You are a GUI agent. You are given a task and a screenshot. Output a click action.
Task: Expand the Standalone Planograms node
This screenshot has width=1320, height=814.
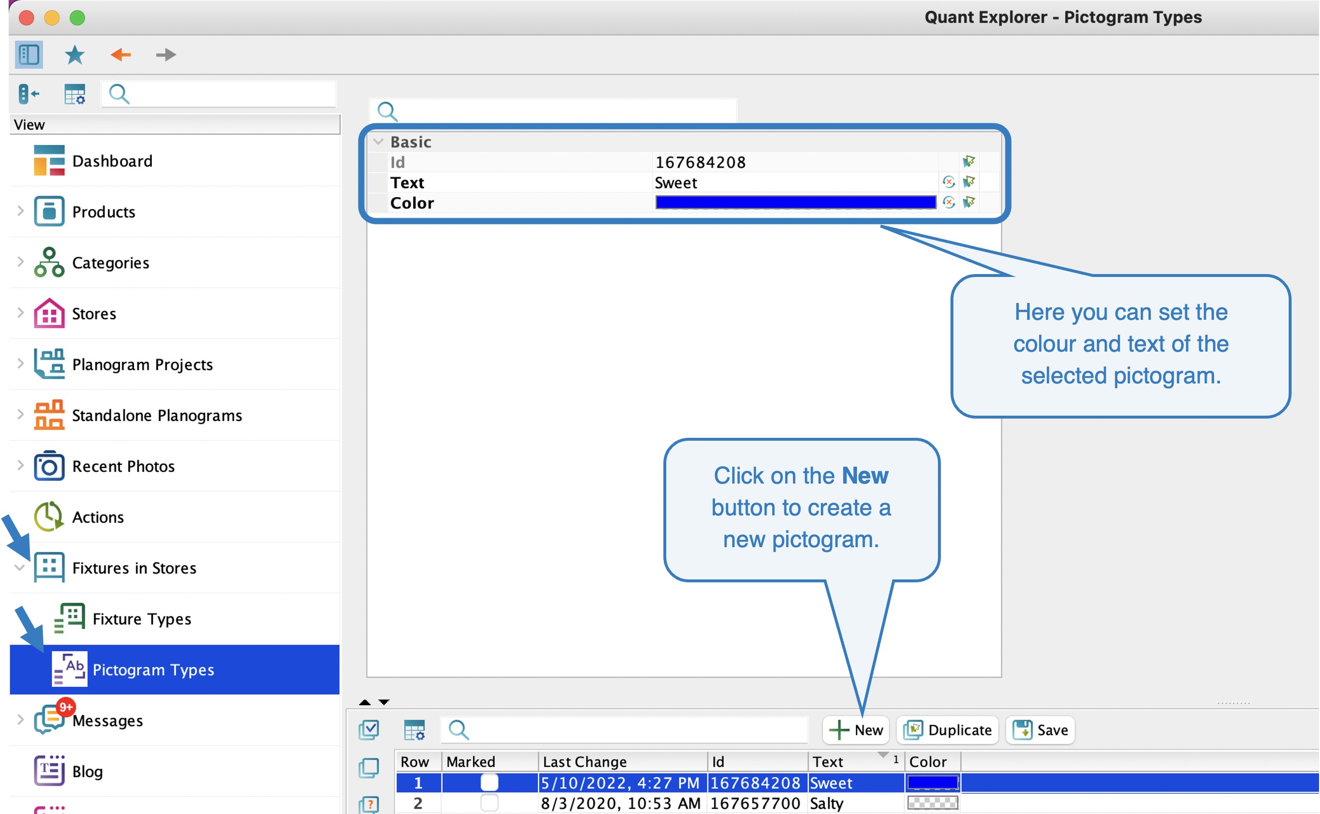20,414
